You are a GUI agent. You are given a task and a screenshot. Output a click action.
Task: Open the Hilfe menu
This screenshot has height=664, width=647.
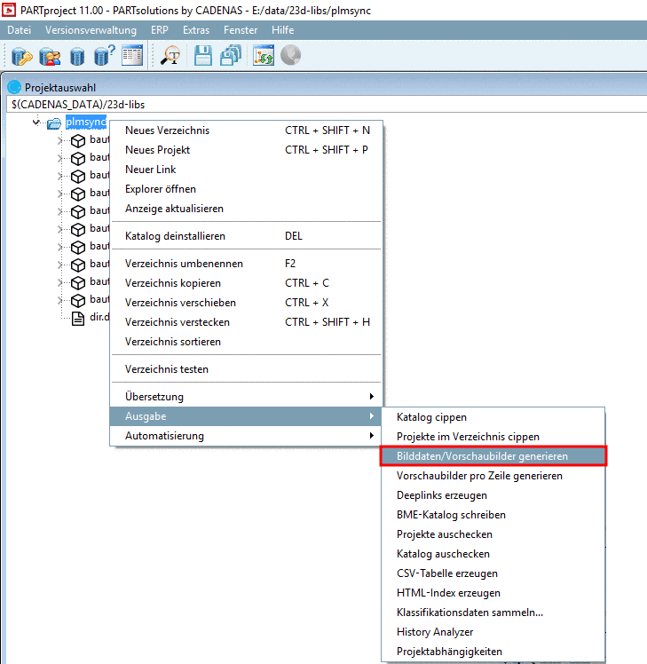[x=283, y=30]
